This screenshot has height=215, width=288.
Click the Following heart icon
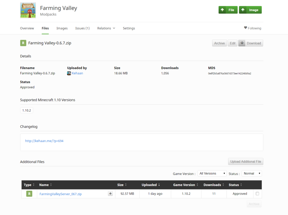tap(245, 28)
